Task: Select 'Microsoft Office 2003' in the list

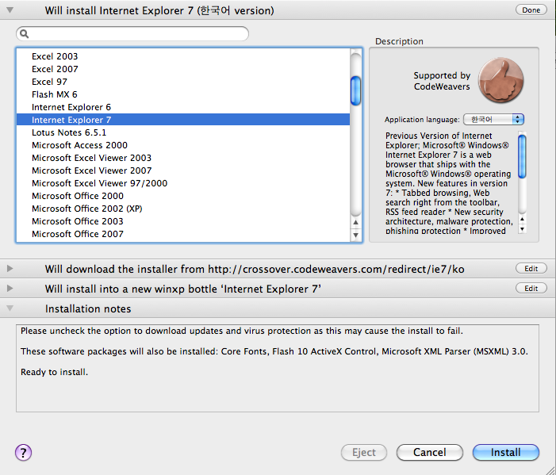Action: [x=183, y=221]
